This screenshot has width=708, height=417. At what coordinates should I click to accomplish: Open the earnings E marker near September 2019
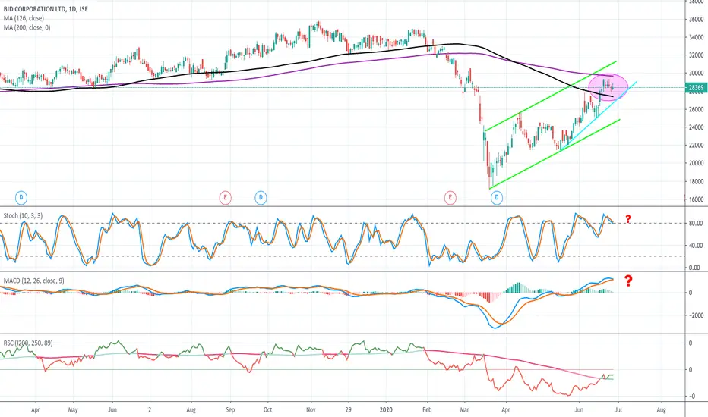click(x=225, y=197)
